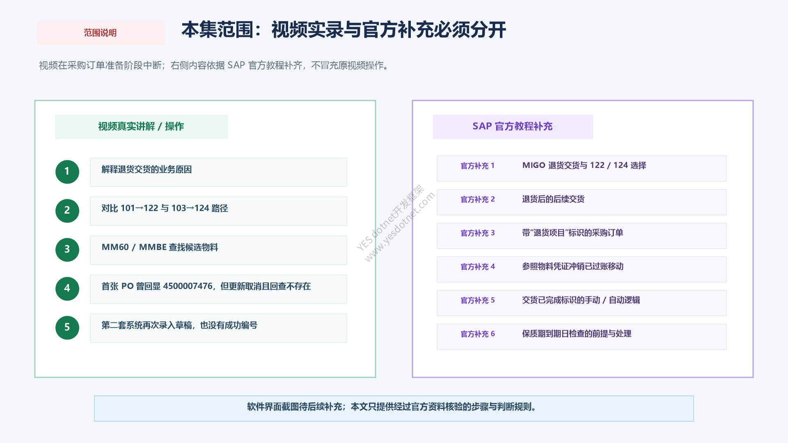The image size is (788, 443).
Task: Select the text 带“退货项目”标识的采购订单
Action: click(573, 233)
